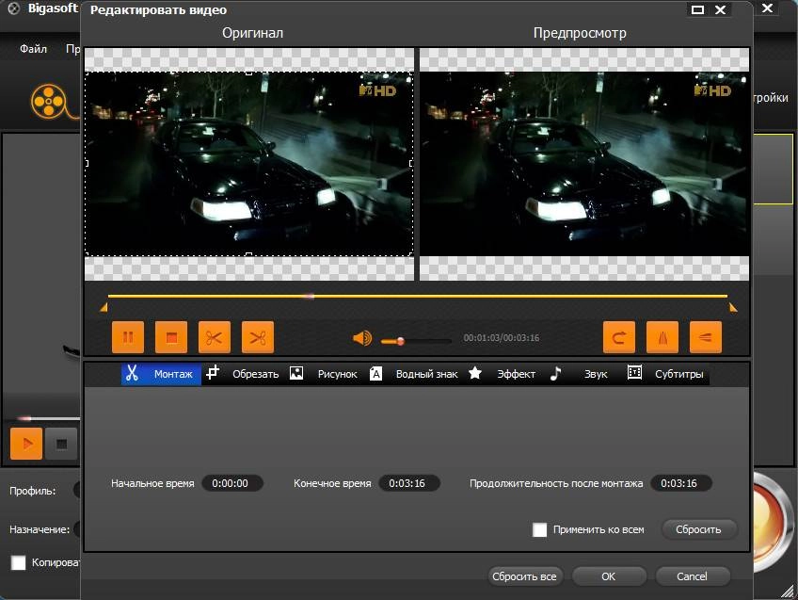
Task: Click the preview video pane
Action: 584,164
